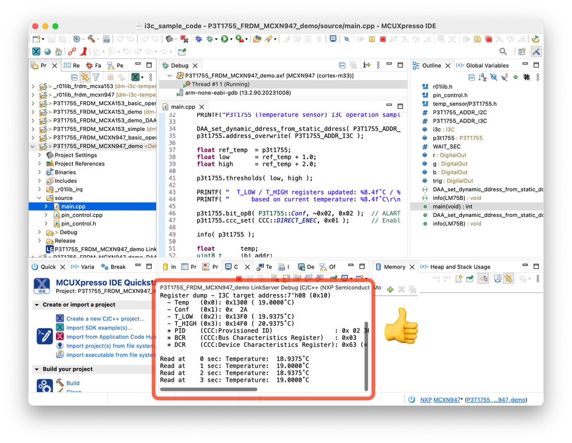Screen dimensions: 572x443
Task: Switch to the Varia tab
Action: point(82,267)
